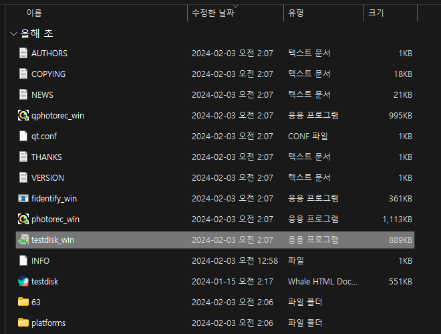Click the 889KB size value
The image size is (441, 334).
click(400, 240)
